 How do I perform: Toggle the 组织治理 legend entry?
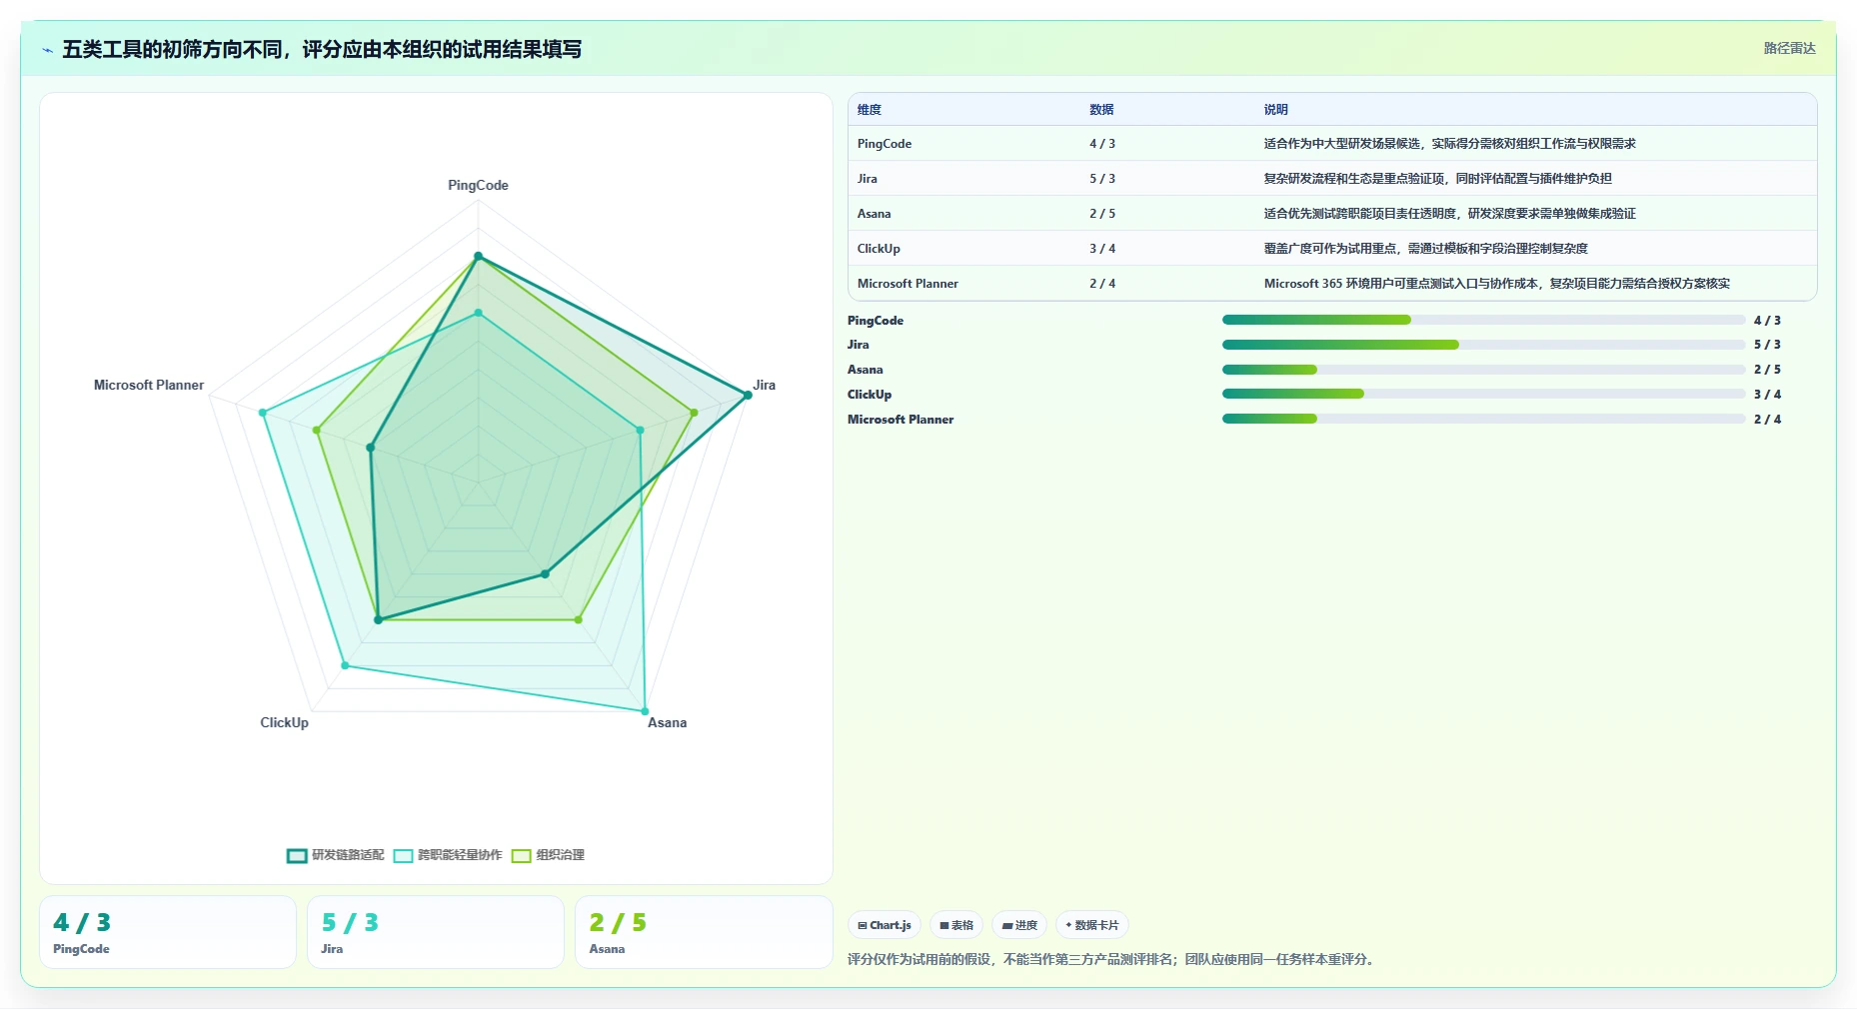548,855
